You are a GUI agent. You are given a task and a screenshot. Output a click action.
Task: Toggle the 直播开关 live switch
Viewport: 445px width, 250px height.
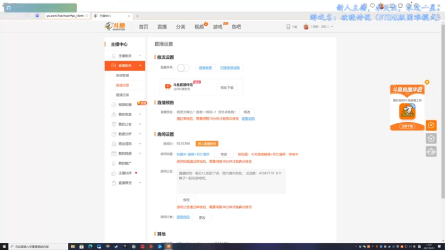point(183,68)
